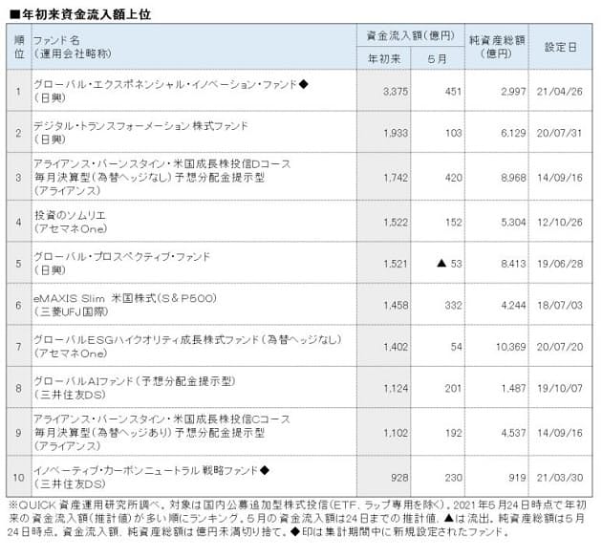Click net assets value 5,304
Screen dimensions: 602x558
(x=513, y=223)
